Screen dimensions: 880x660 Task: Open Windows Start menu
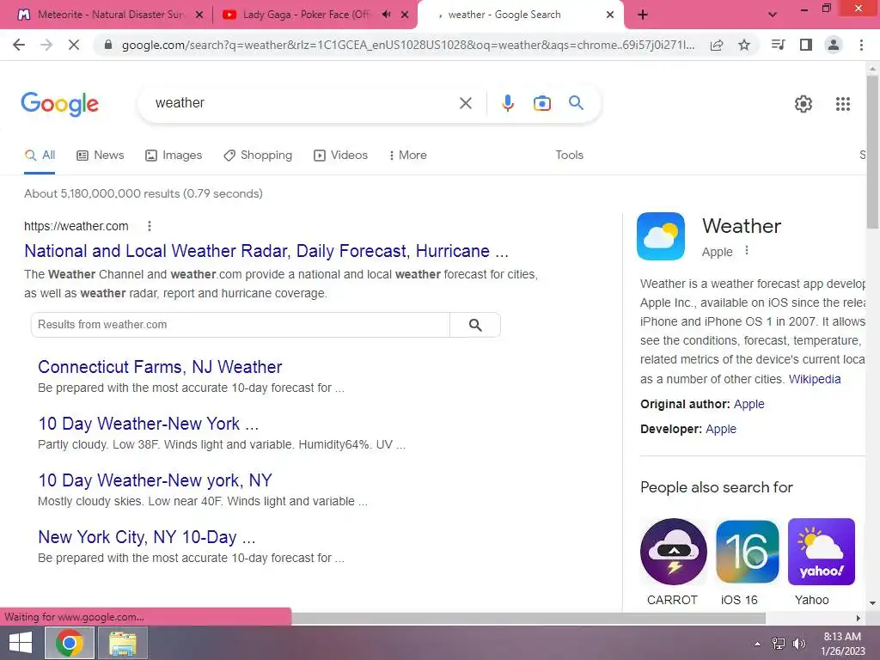point(21,643)
